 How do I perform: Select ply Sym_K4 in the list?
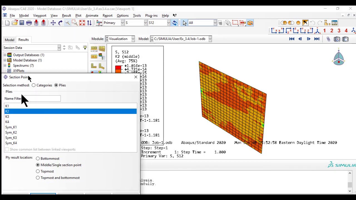pos(71,143)
